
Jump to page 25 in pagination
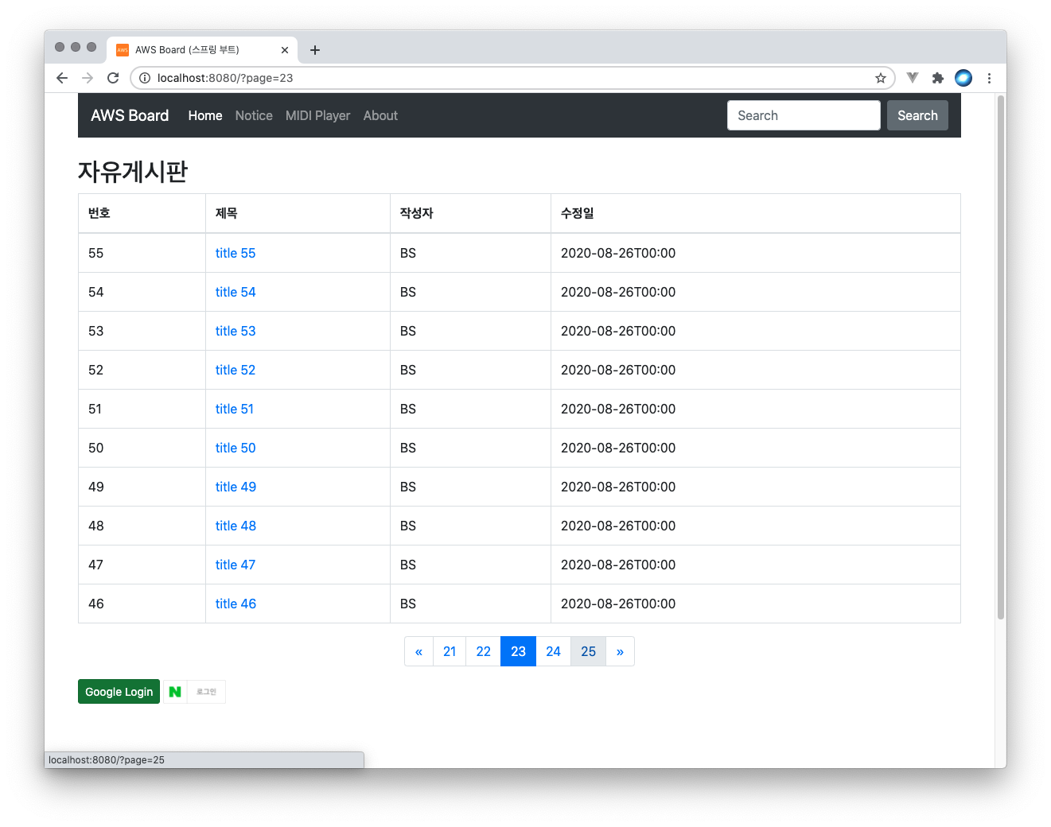(x=588, y=651)
